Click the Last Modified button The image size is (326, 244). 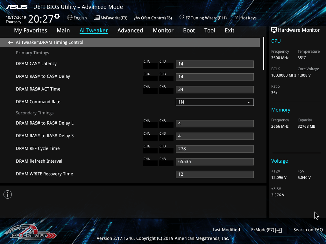[226, 230]
